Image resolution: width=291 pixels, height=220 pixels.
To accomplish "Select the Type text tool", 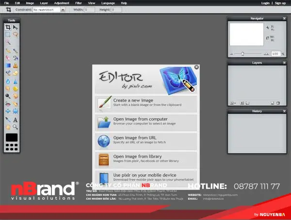I will pyautogui.click(x=16, y=120).
